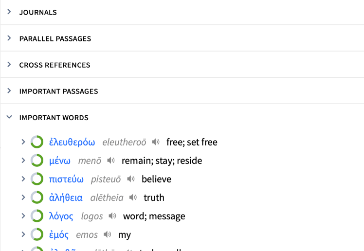Click the ring chart icon beside λόγος
This screenshot has height=251, width=364.
click(37, 216)
